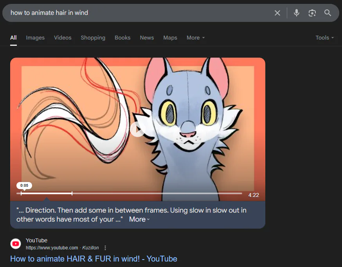The width and height of the screenshot is (342, 267).
Task: Open How to animate HAIR & FUR result link
Action: pyautogui.click(x=94, y=259)
